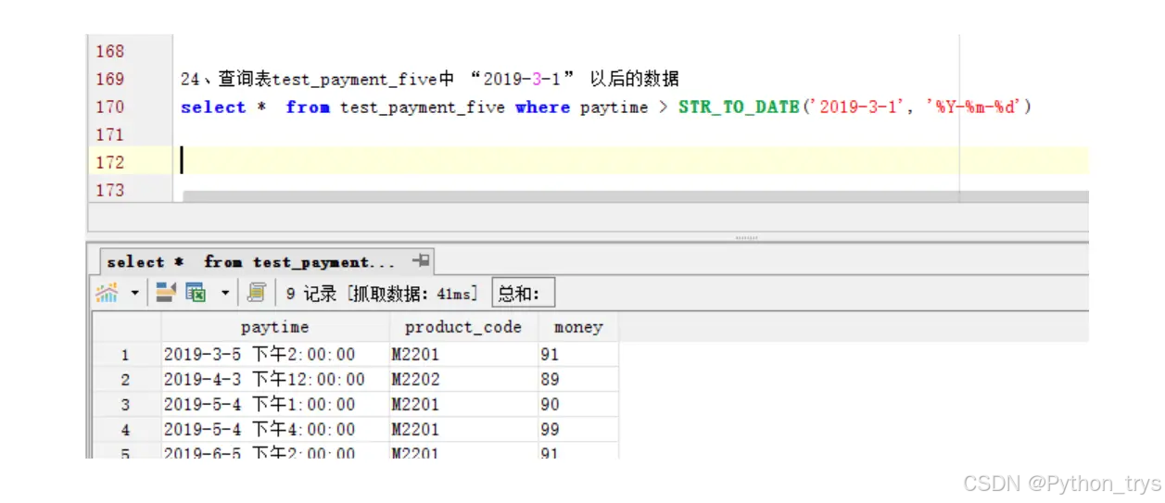Click the 'select' keyword on line 170
This screenshot has height=503, width=1165.
pyautogui.click(x=213, y=107)
